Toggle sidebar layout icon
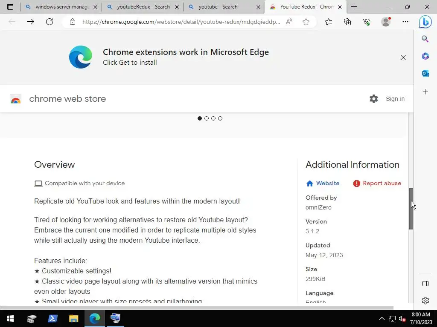Image resolution: width=437 pixels, height=327 pixels. pos(425,284)
